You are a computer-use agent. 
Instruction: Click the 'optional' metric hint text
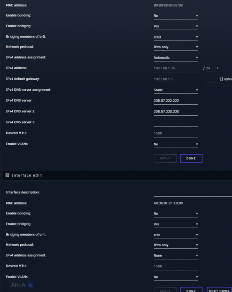pos(228,79)
